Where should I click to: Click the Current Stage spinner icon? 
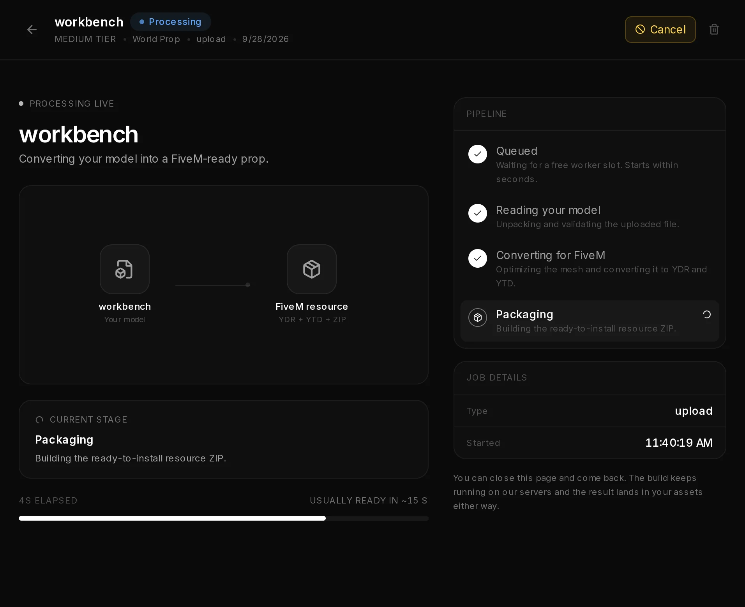39,420
